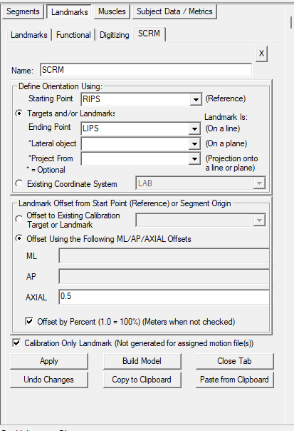Expand the Project From dropdown
The width and height of the screenshot is (294, 431).
(194, 159)
